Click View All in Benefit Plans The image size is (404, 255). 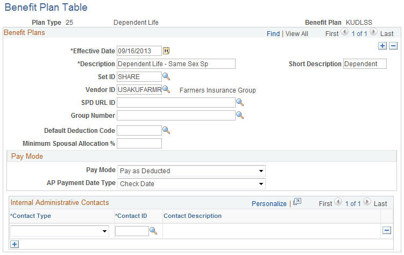(x=296, y=34)
